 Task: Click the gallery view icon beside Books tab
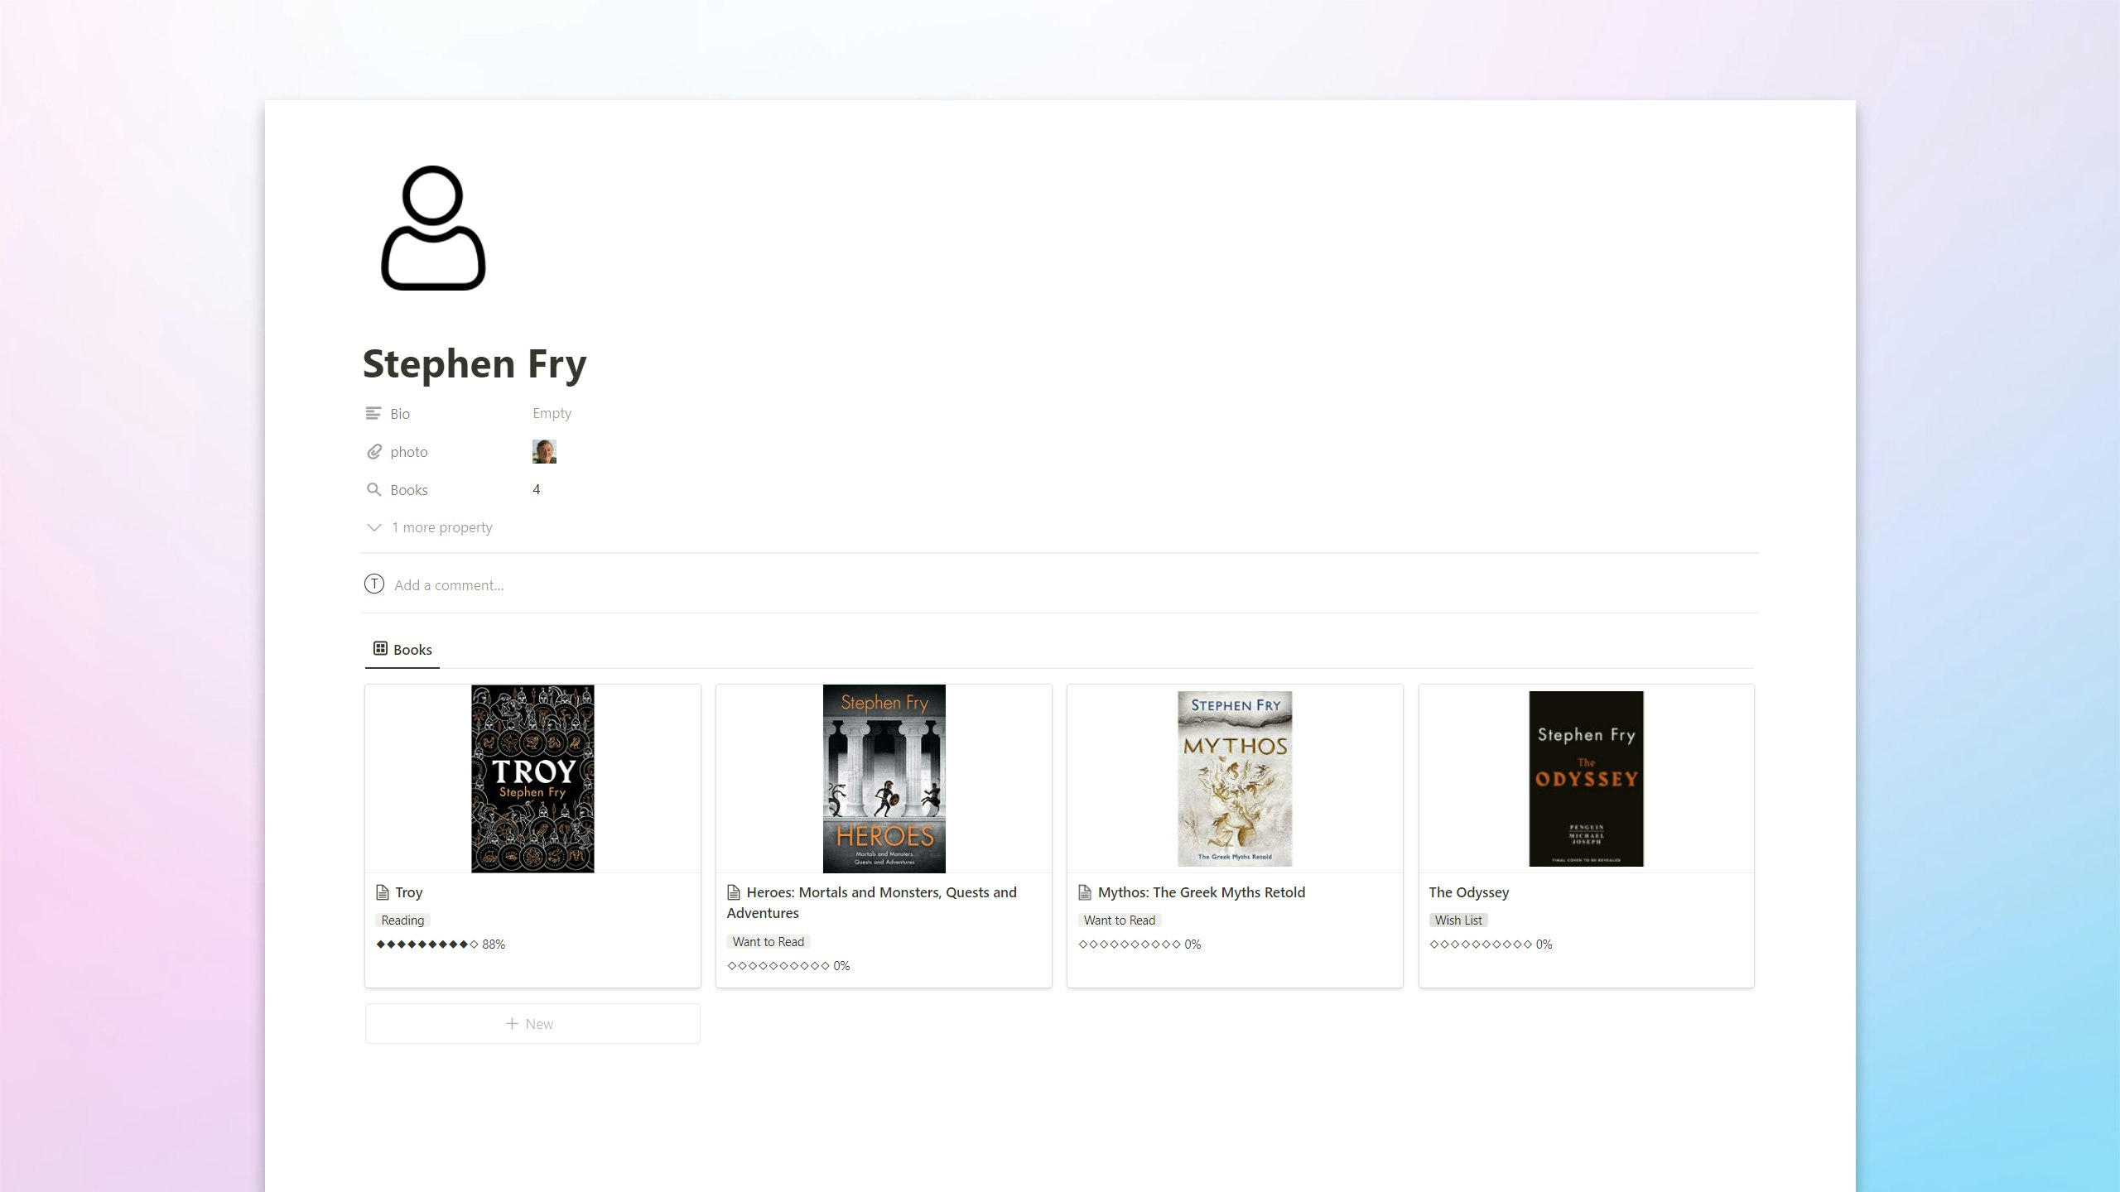click(380, 648)
